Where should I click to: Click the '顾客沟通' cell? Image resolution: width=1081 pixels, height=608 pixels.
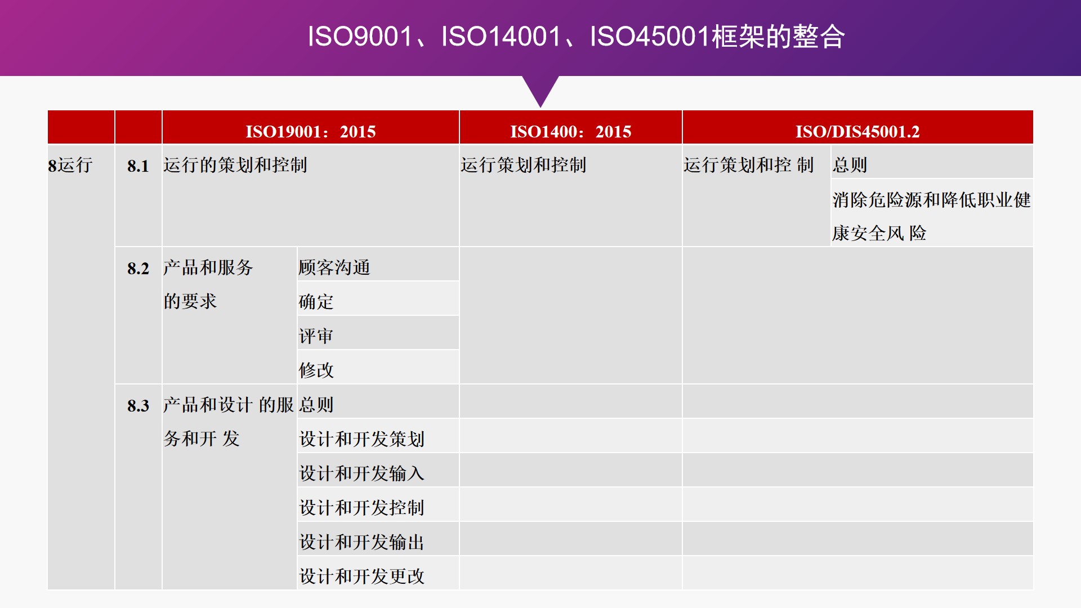tap(378, 264)
